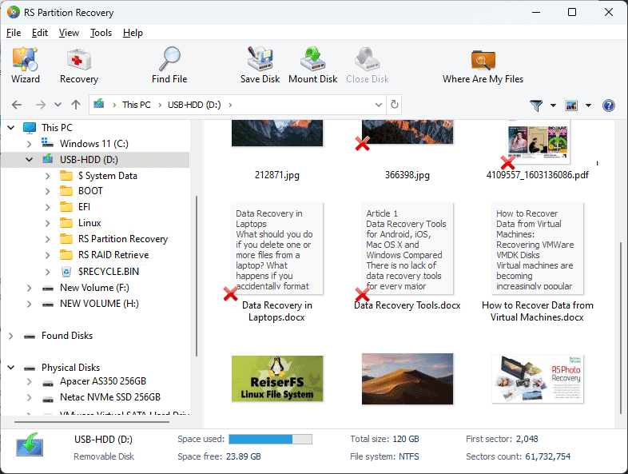Open the filter options dropdown arrow
The height and width of the screenshot is (474, 628).
553,106
